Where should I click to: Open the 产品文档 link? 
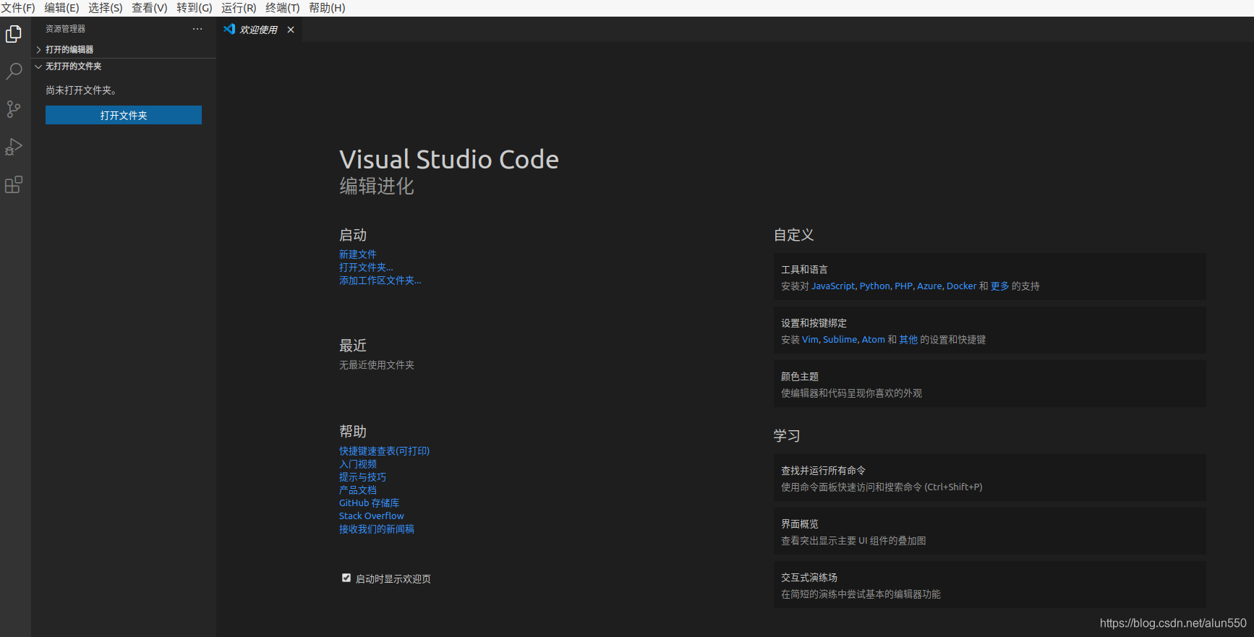coord(358,490)
